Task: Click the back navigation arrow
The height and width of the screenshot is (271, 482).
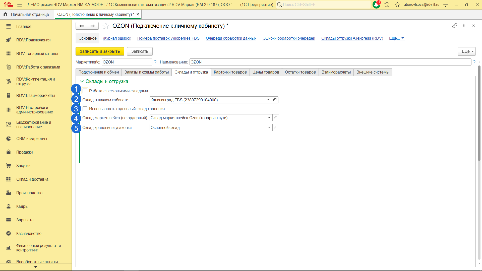Action: (81, 26)
